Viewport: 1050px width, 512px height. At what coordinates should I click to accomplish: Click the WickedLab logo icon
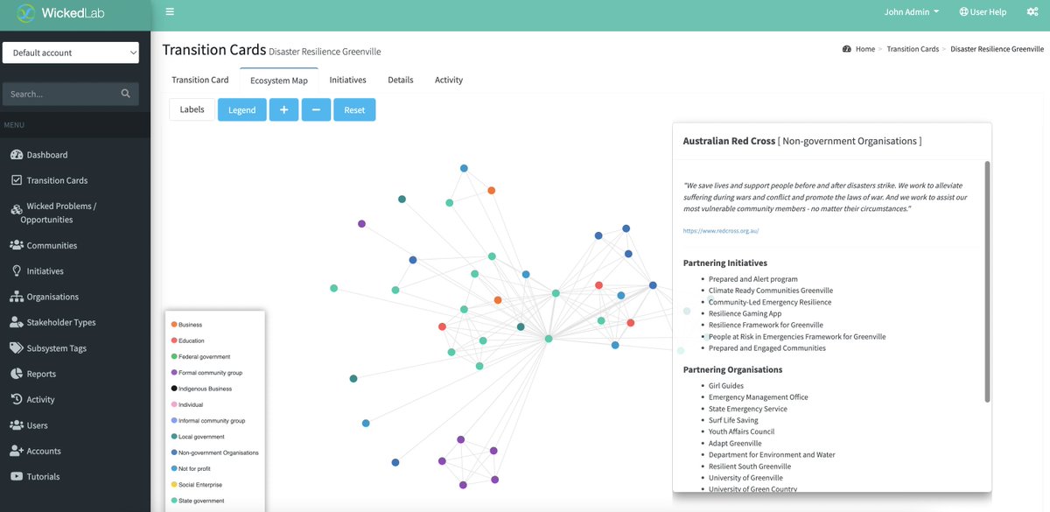point(27,14)
